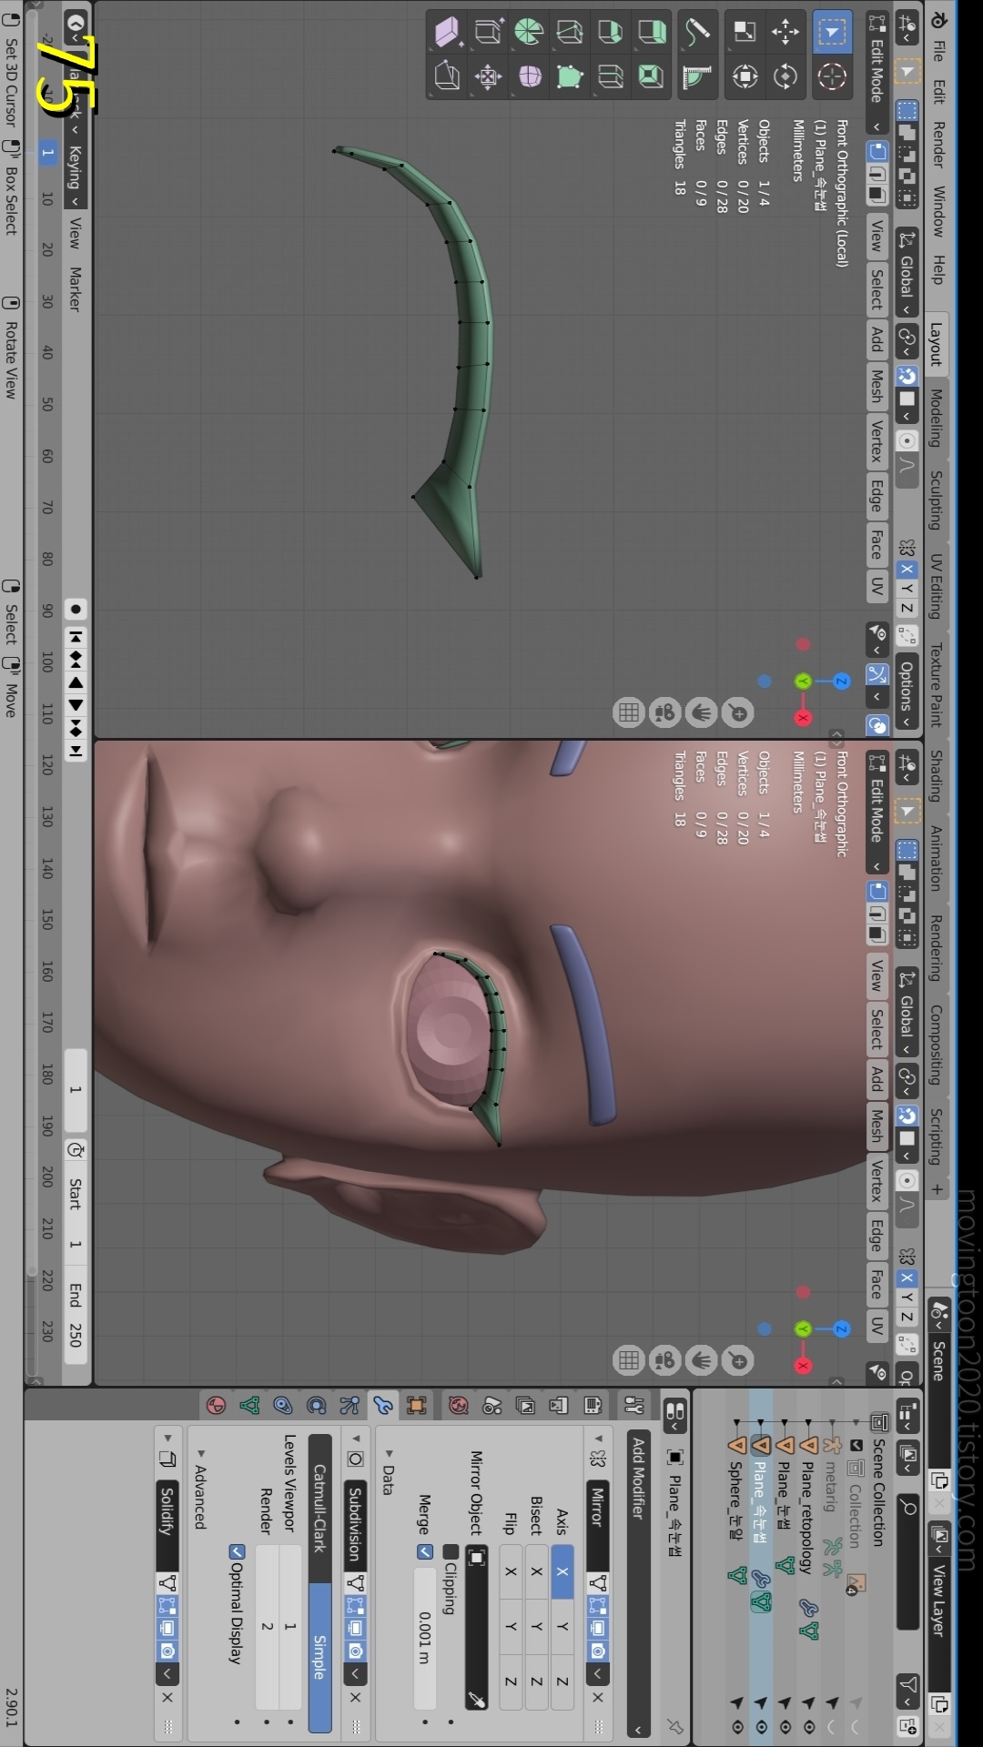Switch to the UV Editing workspace tab

[x=937, y=585]
